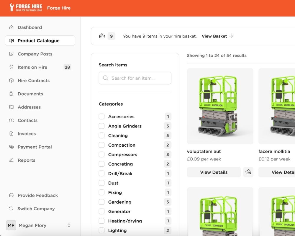Tick the Compressors category checkbox
Screen dimensions: 295x236
(101, 155)
